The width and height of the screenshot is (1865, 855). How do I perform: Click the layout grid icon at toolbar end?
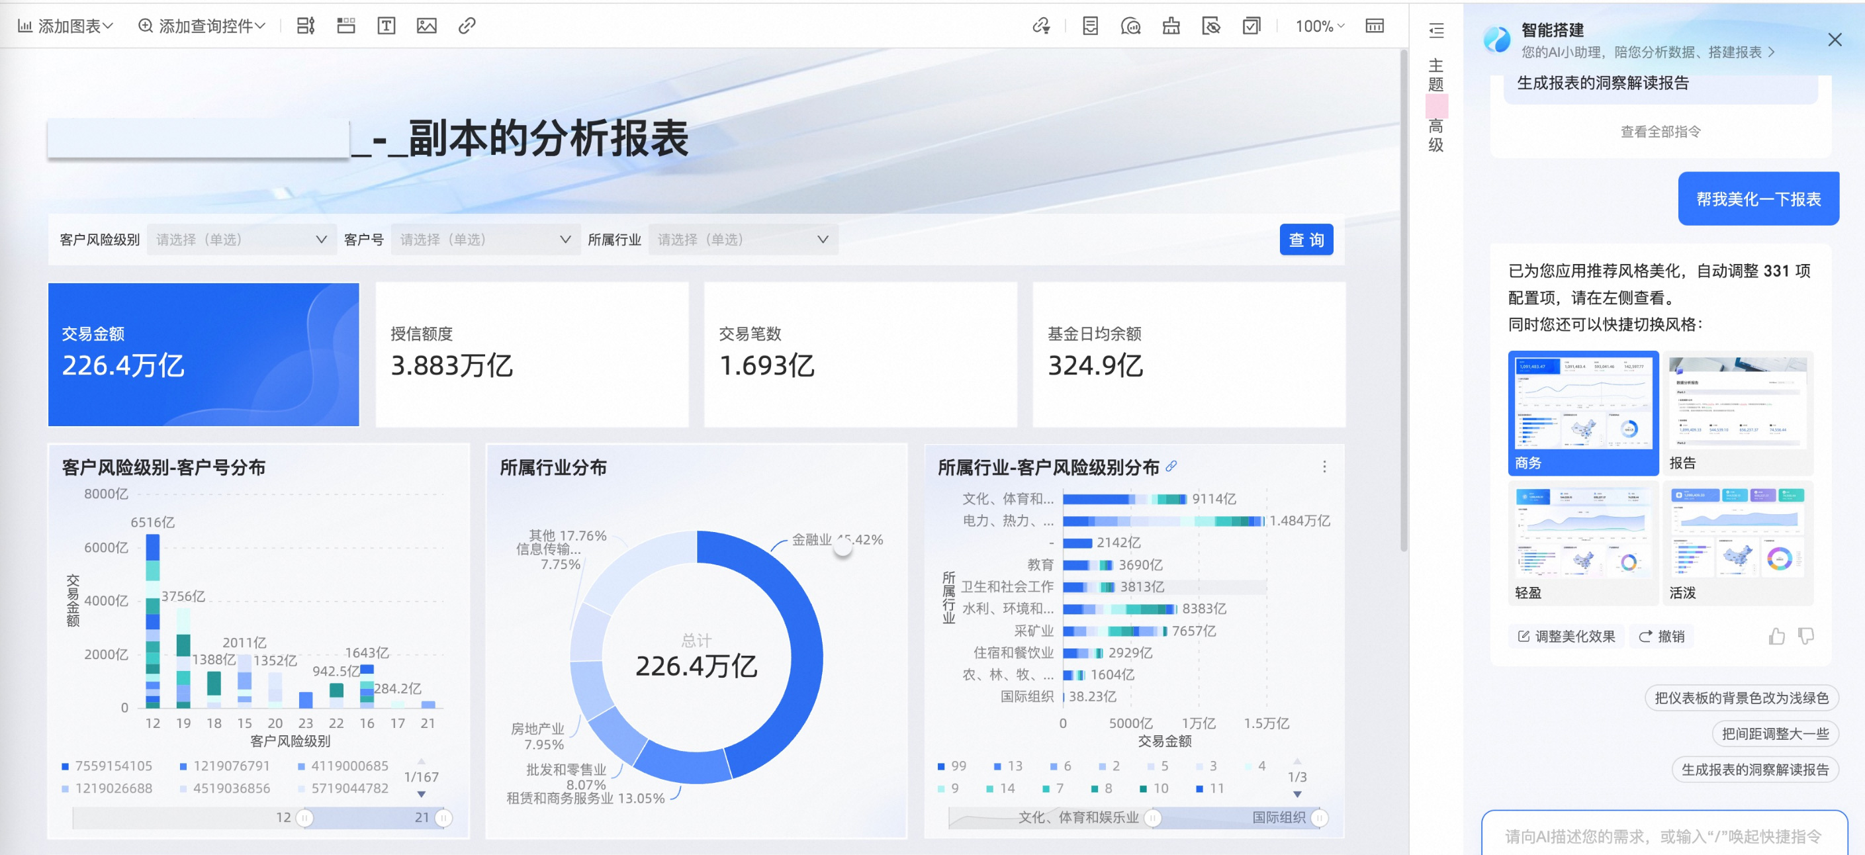tap(1374, 26)
